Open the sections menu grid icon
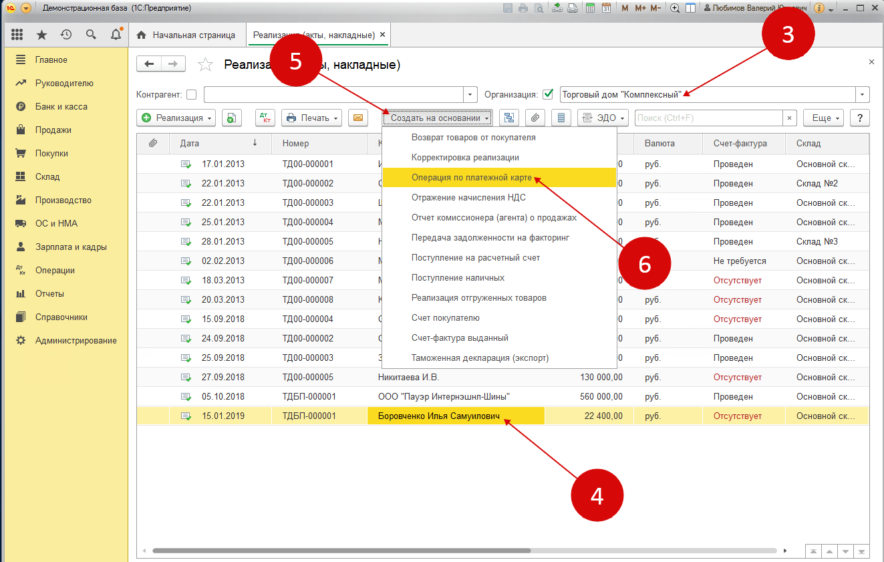The width and height of the screenshot is (884, 562). [x=17, y=35]
